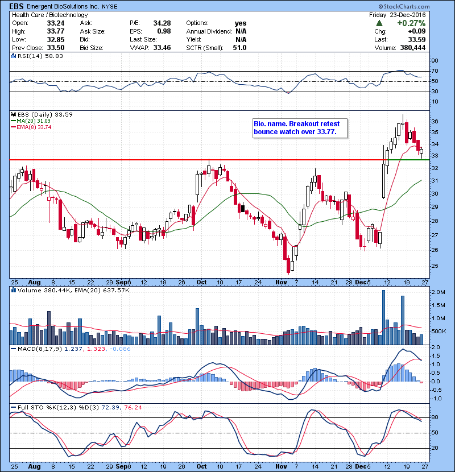Click the High value 33.77
This screenshot has height=472, width=455.
(56, 31)
